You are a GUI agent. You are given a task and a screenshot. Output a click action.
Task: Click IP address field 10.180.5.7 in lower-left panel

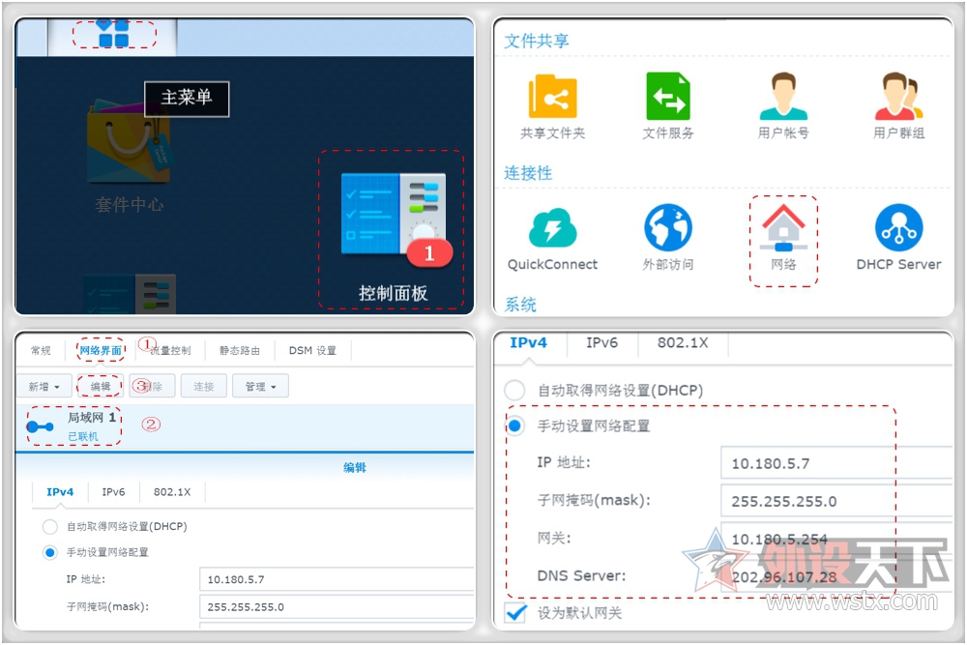click(337, 579)
